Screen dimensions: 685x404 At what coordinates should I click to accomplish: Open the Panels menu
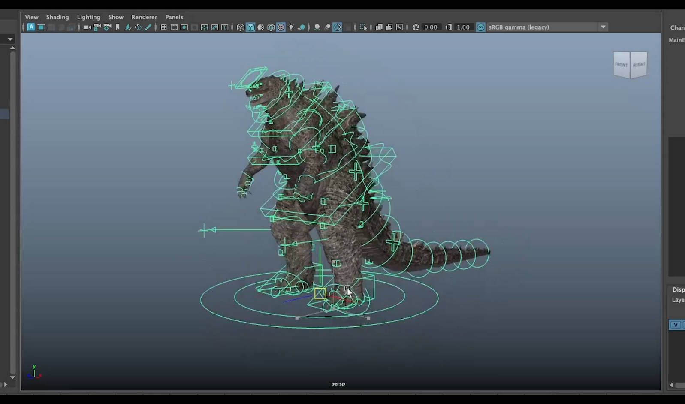[x=174, y=17]
